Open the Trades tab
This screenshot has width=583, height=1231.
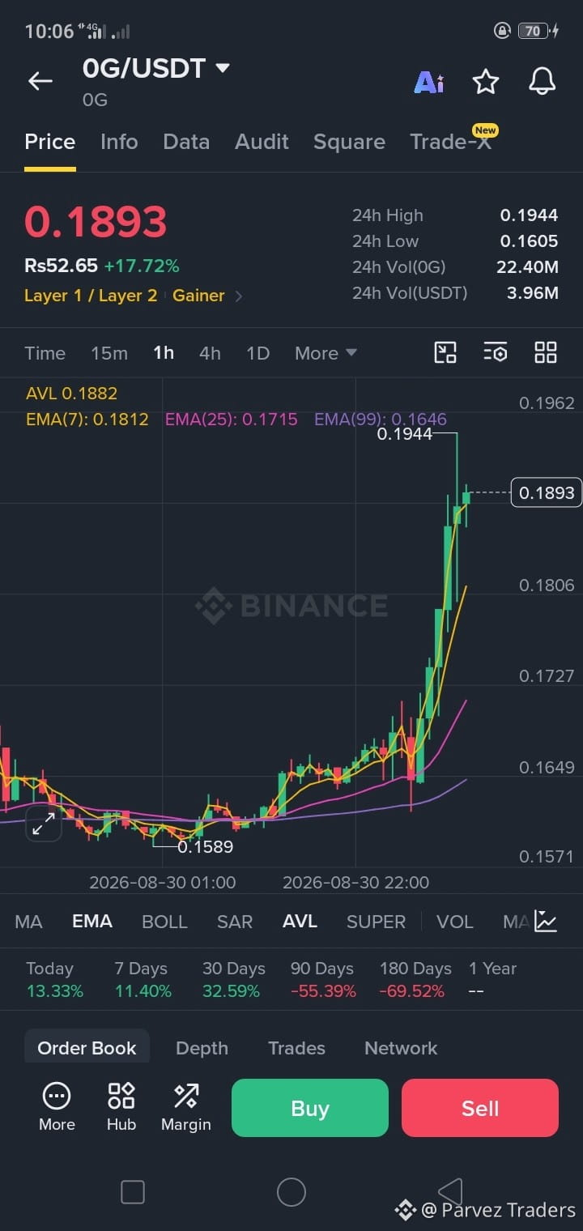click(x=296, y=1048)
